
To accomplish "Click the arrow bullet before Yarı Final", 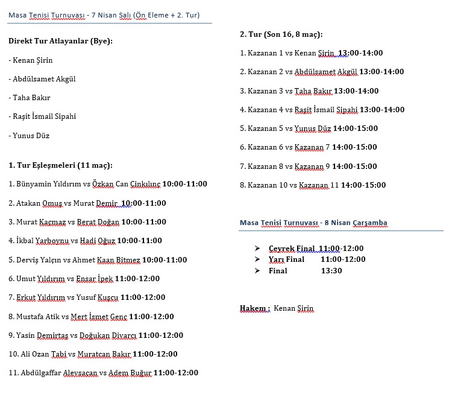I will click(257, 259).
